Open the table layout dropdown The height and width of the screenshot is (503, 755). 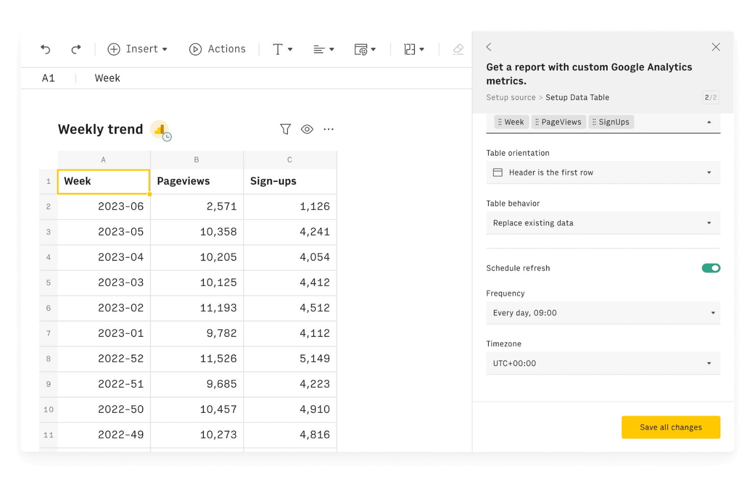click(414, 49)
